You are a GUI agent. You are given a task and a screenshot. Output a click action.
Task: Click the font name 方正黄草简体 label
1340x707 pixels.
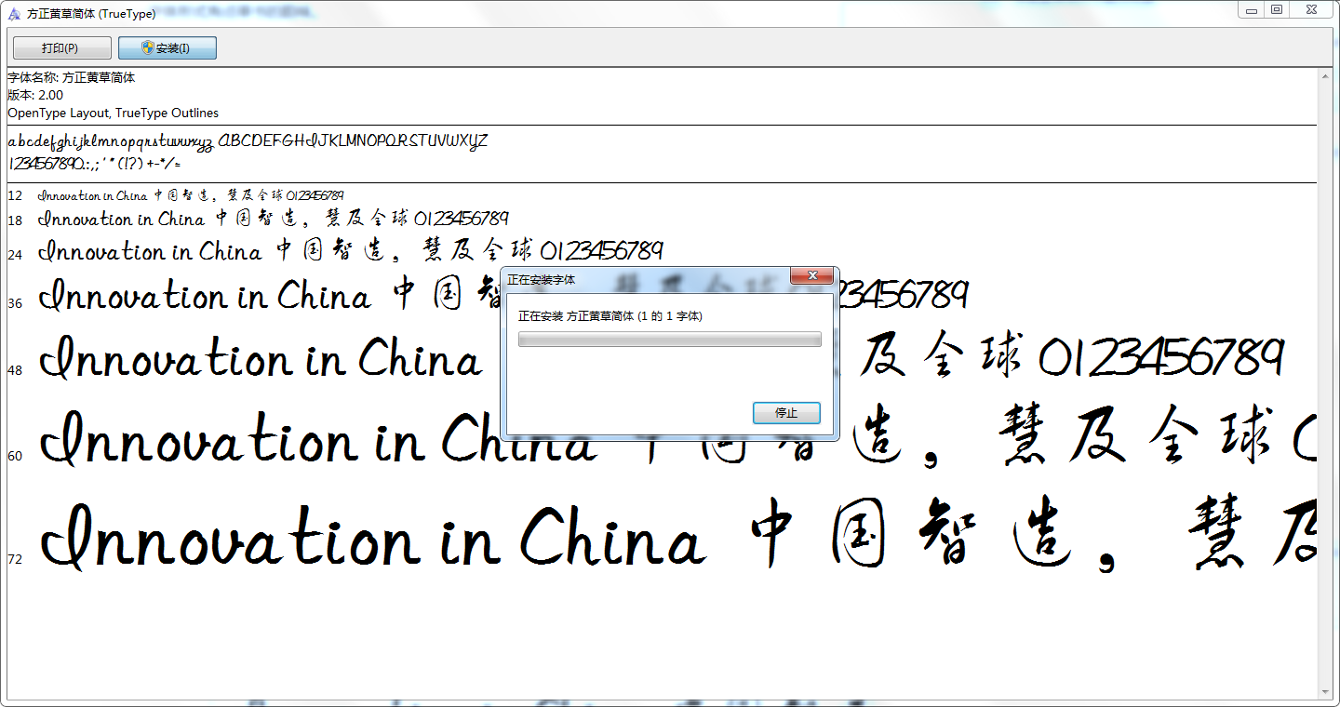coord(70,79)
